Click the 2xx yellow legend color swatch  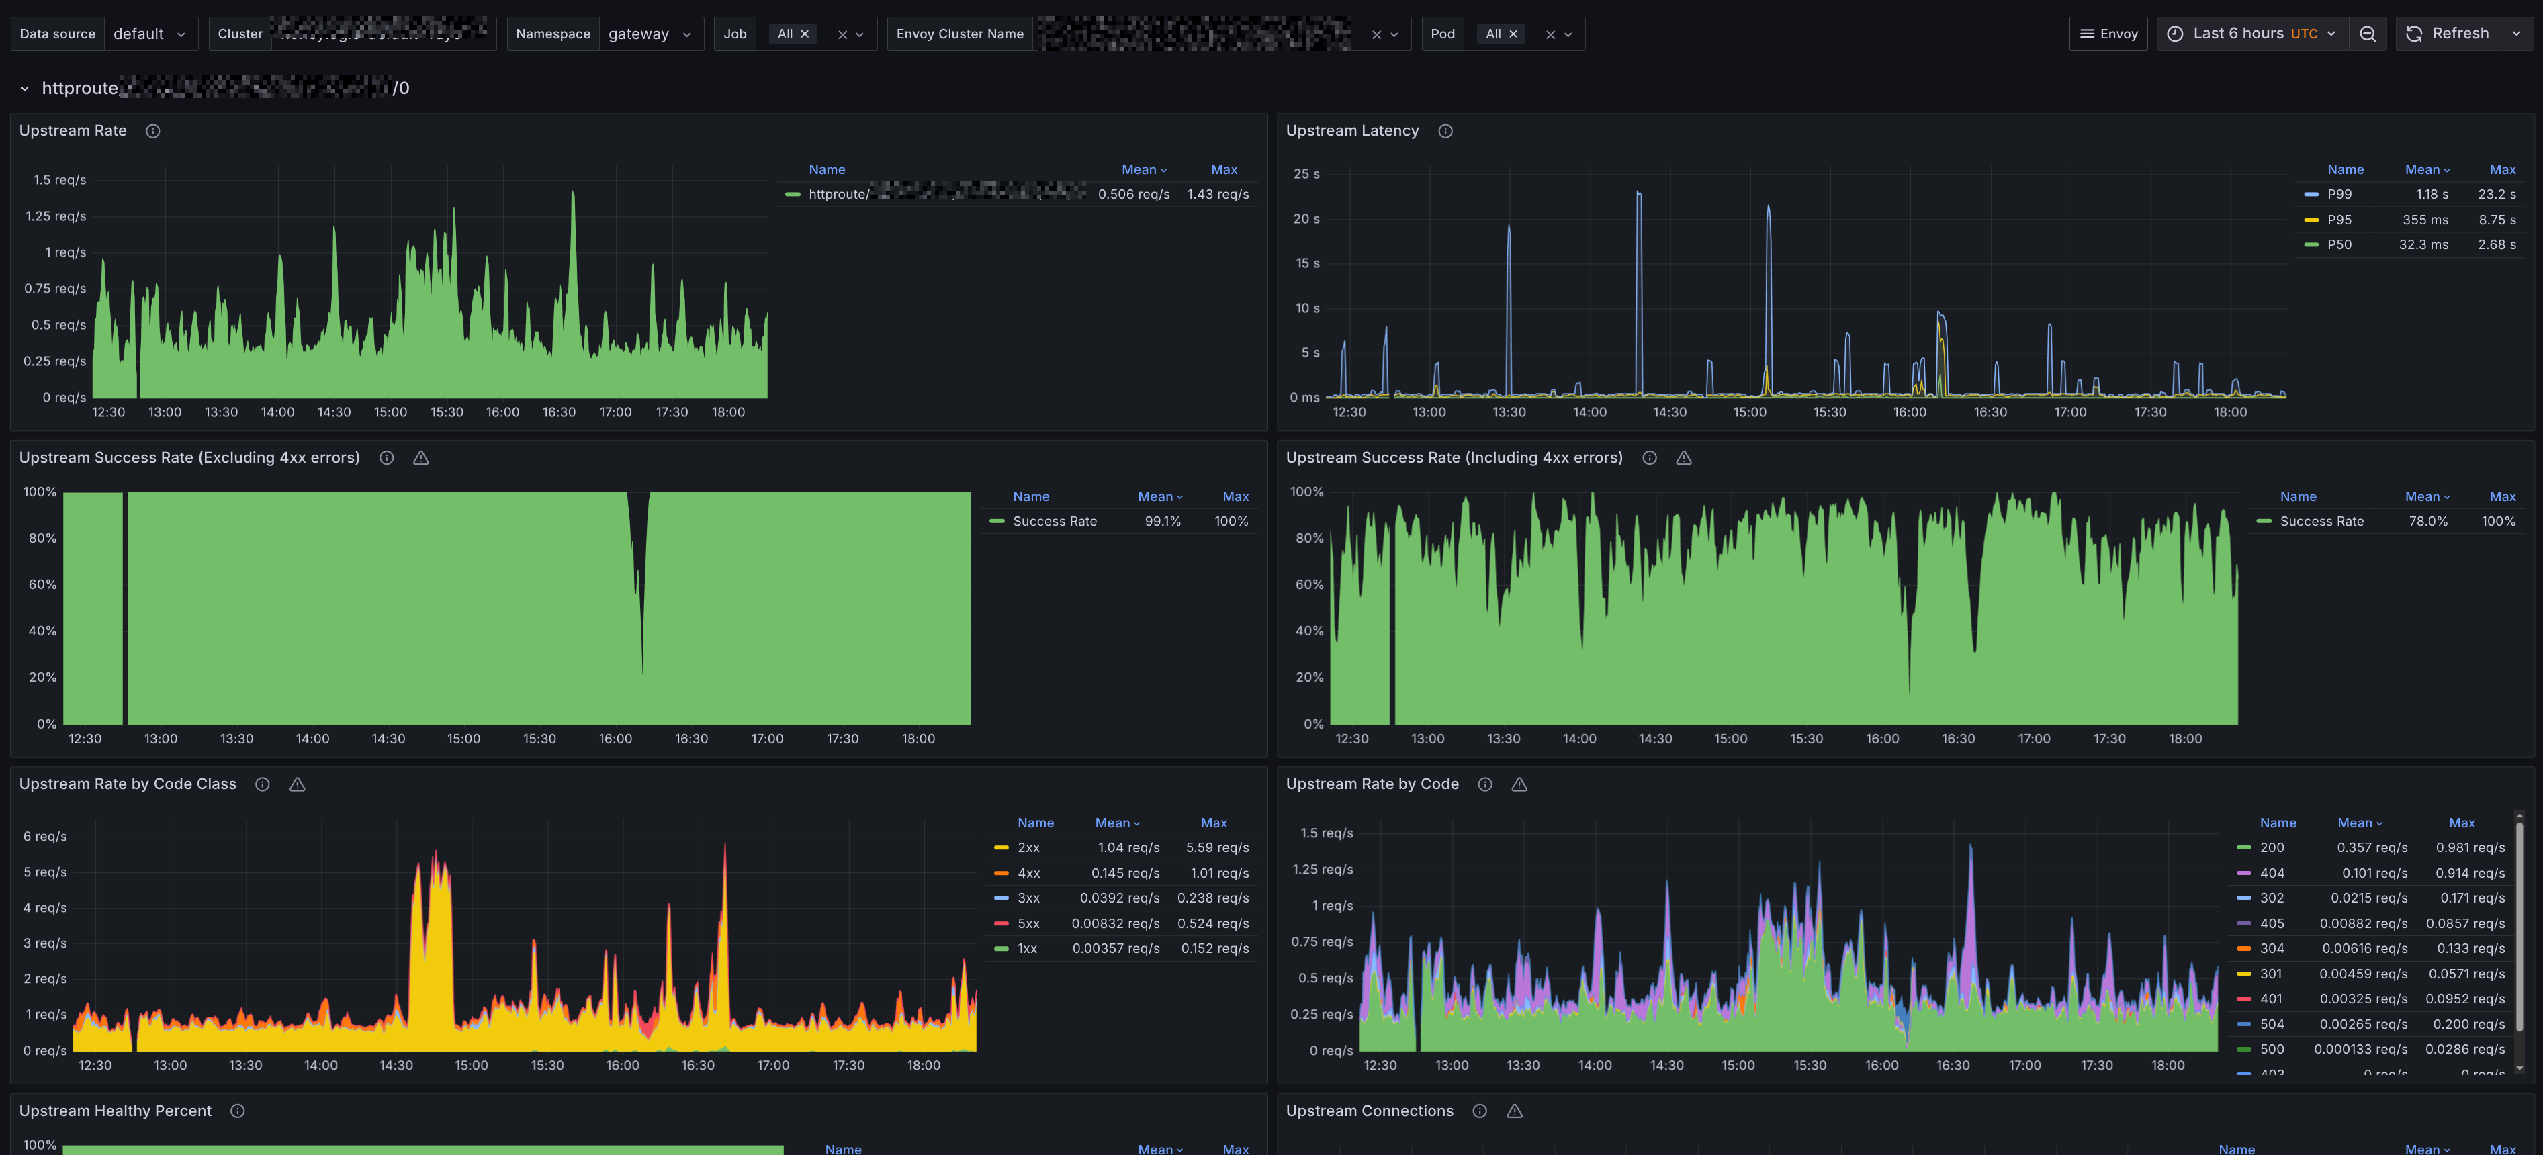click(1001, 848)
